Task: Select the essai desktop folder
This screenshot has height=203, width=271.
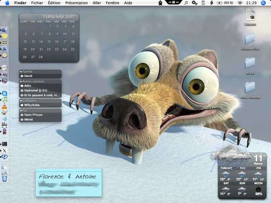Action: click(250, 66)
